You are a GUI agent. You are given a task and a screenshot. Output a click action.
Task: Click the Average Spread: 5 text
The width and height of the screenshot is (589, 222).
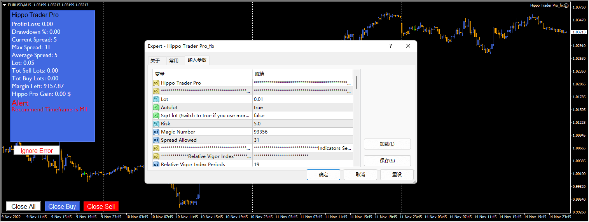tap(35, 55)
